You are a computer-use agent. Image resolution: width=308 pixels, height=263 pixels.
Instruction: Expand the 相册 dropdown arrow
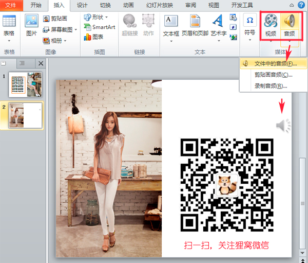[65, 41]
